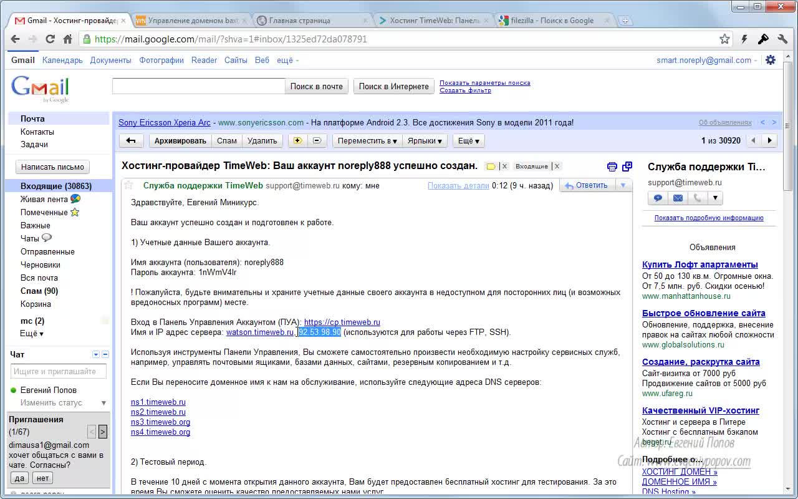Click the key icon in the address bar
The width and height of the screenshot is (798, 499).
tap(763, 39)
